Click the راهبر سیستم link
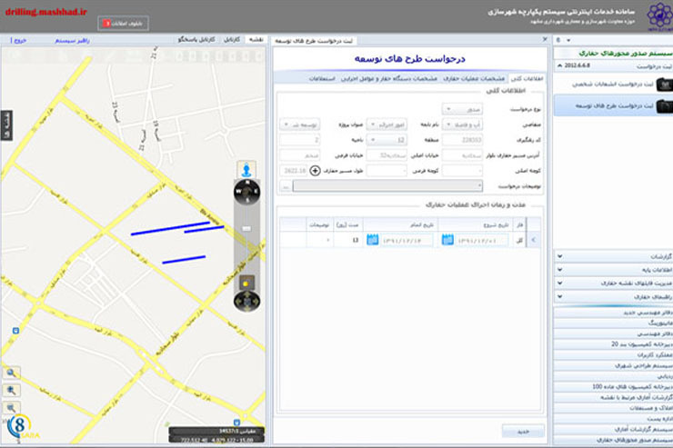Screen dimensions: 673x448 click(x=72, y=40)
